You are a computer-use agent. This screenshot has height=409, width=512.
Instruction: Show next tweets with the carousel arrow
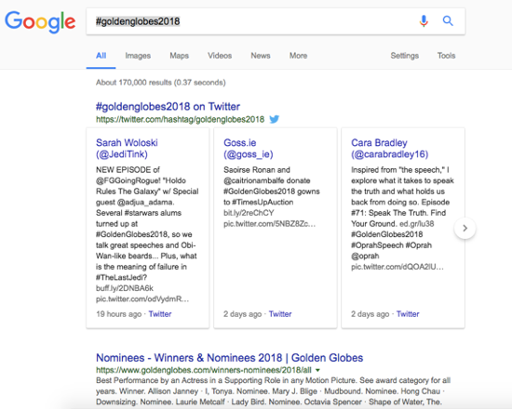click(465, 228)
